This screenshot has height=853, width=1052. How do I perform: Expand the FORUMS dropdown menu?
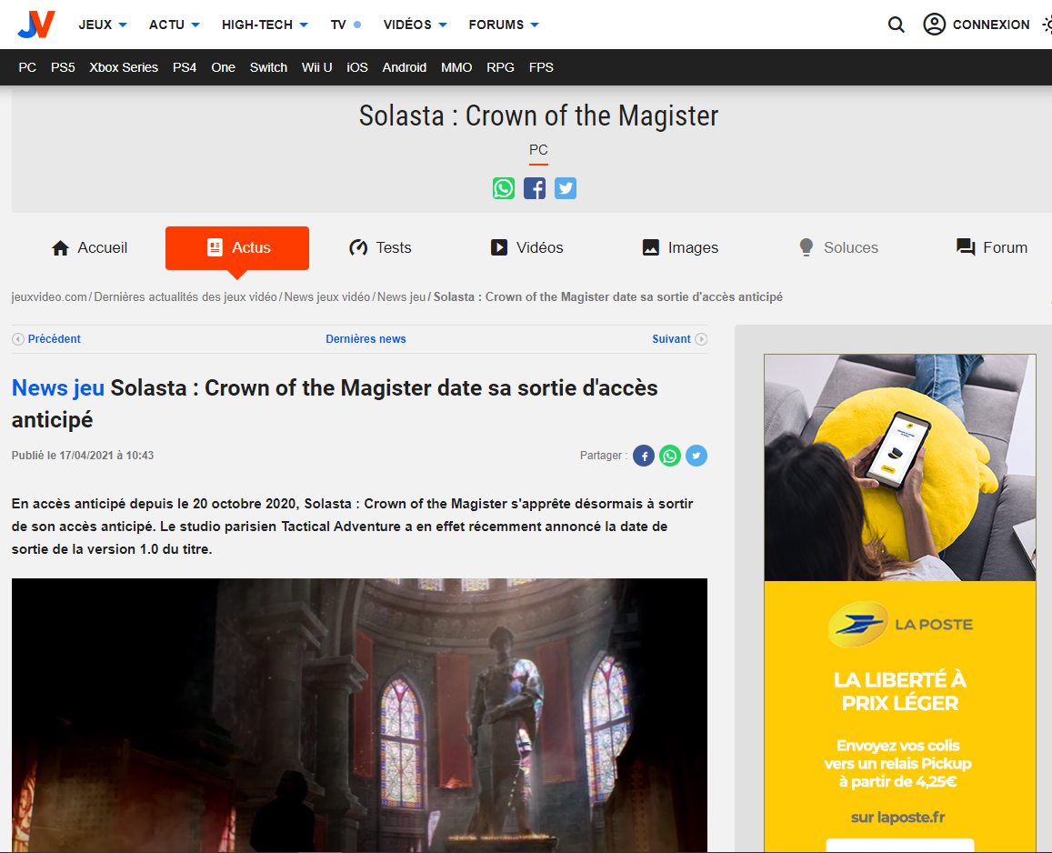click(x=504, y=25)
